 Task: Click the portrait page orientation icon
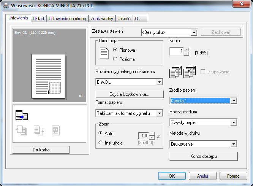104,53
